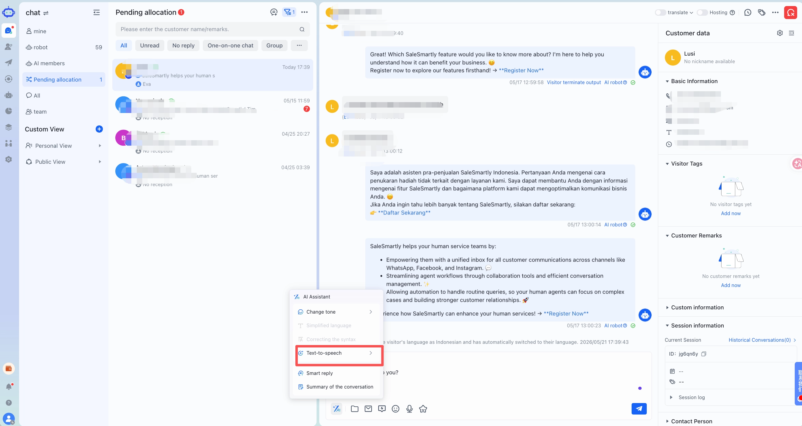802x426 pixels.
Task: Open the help question mark in the left rail
Action: click(x=9, y=402)
